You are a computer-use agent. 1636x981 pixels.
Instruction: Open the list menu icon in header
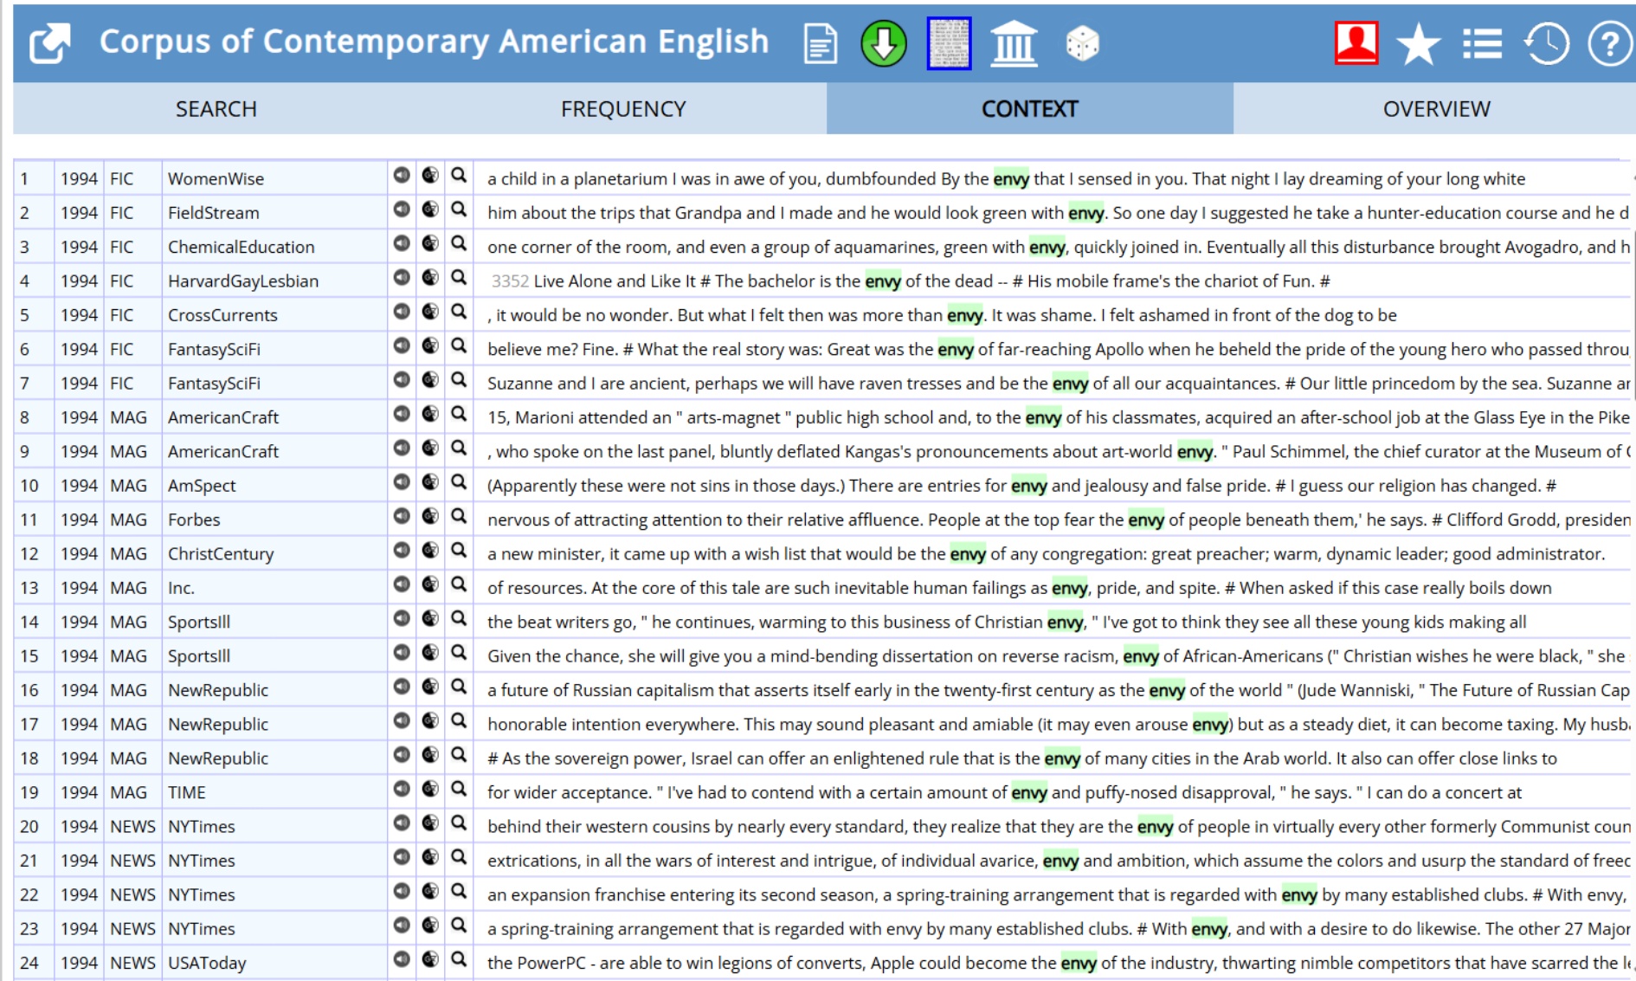(1482, 43)
